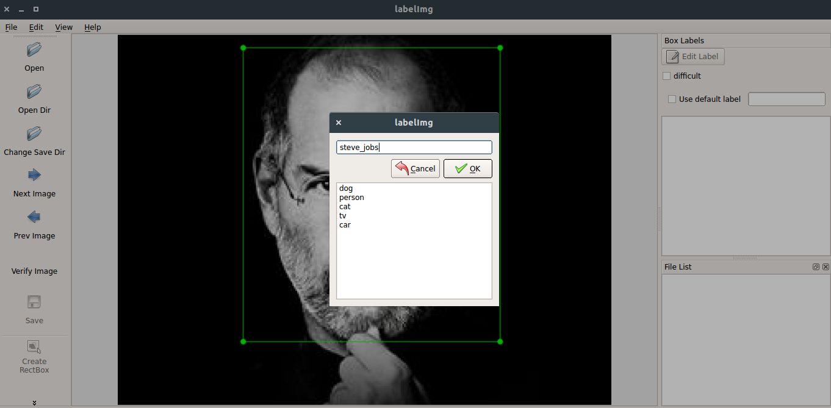The image size is (831, 408).
Task: Click the Change Save Dir icon
Action: [x=34, y=134]
